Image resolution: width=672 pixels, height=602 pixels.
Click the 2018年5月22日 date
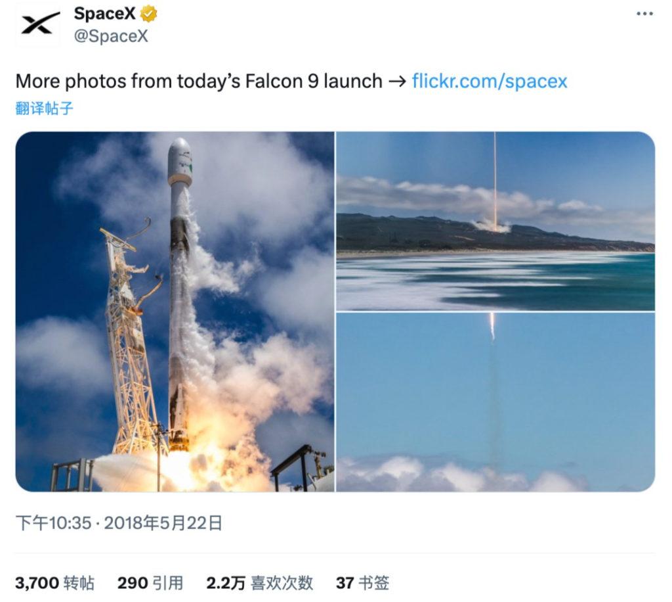(163, 523)
